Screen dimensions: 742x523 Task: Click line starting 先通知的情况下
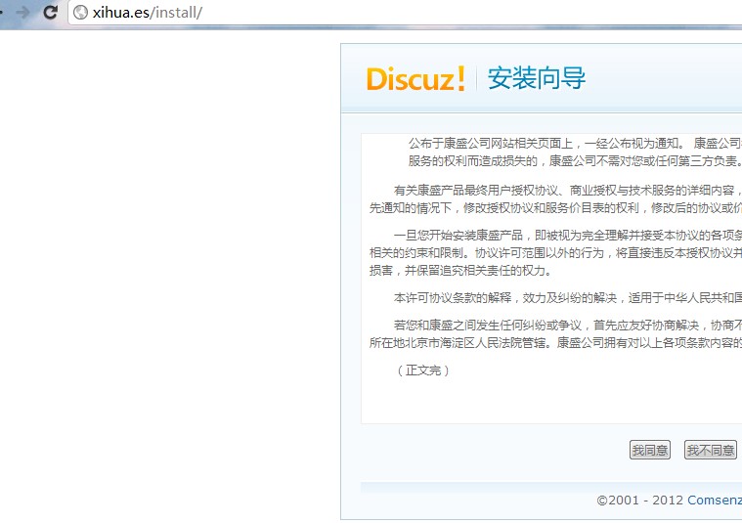(x=555, y=208)
